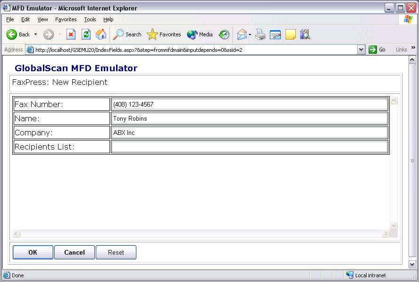Image resolution: width=419 pixels, height=282 pixels.
Task: Click the FaxPress: New Recipient title
Action: pos(59,82)
